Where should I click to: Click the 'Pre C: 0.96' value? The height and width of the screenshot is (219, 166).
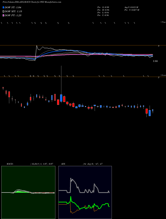click(103, 15)
